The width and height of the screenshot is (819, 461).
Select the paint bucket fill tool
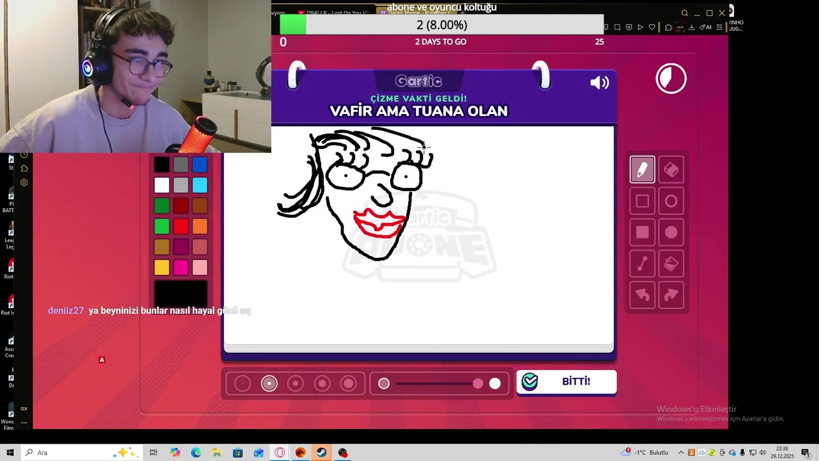click(x=671, y=264)
